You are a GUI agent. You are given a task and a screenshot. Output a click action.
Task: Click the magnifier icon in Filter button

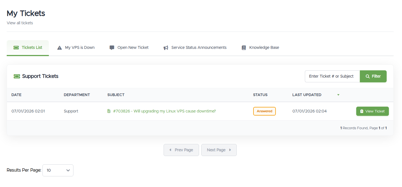[368, 76]
